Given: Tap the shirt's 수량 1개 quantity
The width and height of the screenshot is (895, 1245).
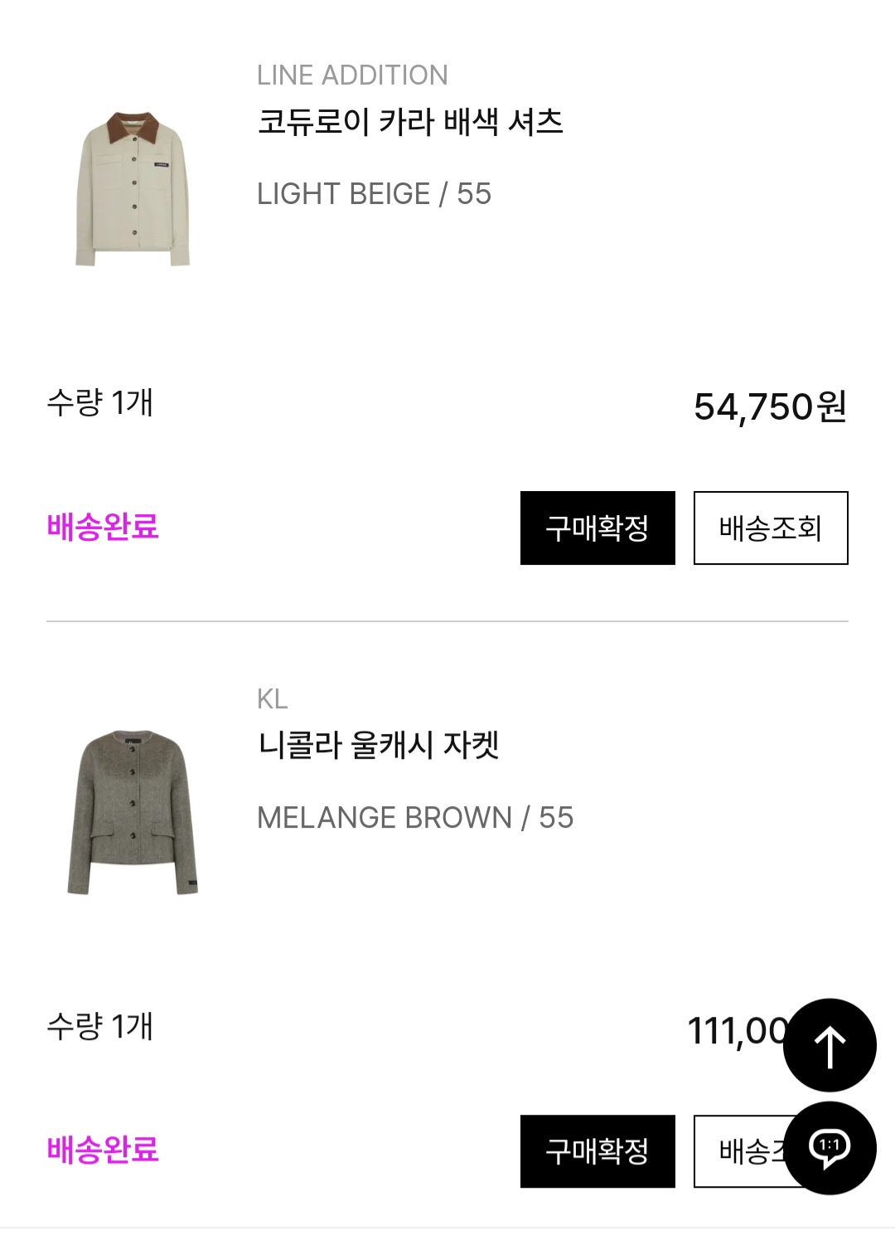Looking at the screenshot, I should (x=100, y=403).
